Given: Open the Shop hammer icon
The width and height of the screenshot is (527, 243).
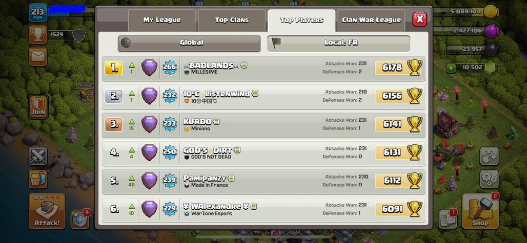Looking at the screenshot, I should pos(480,211).
